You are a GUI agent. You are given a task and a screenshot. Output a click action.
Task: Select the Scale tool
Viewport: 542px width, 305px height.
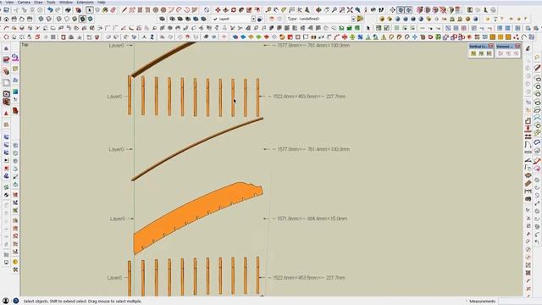pyautogui.click(x=249, y=10)
